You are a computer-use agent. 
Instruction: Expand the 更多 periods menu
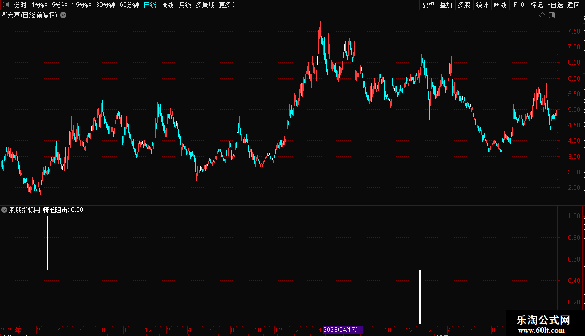click(228, 5)
